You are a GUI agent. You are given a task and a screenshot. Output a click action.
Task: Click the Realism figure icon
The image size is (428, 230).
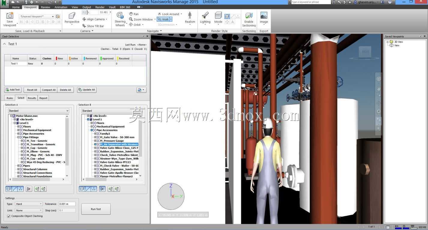(x=190, y=16)
